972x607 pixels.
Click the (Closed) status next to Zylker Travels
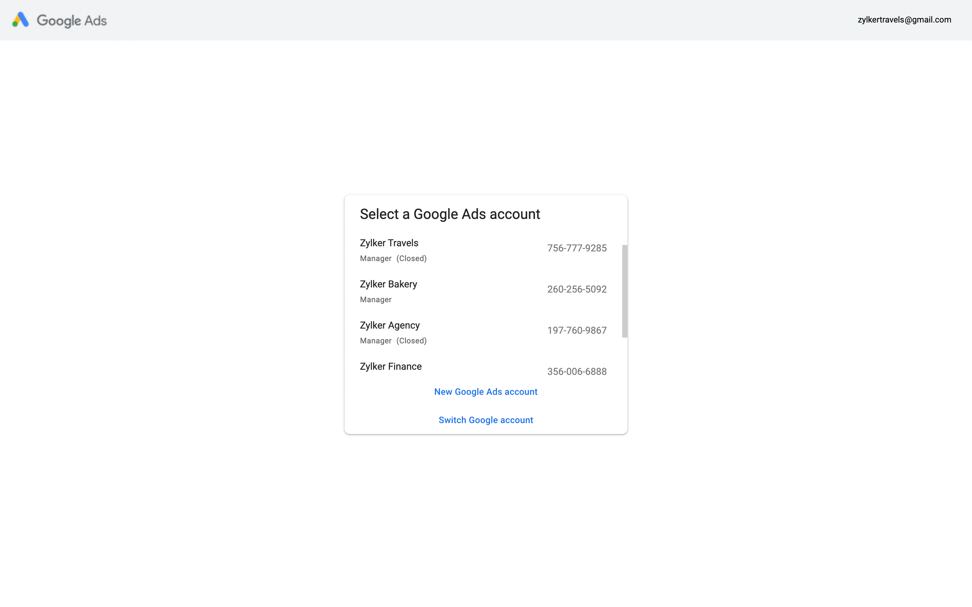point(411,258)
